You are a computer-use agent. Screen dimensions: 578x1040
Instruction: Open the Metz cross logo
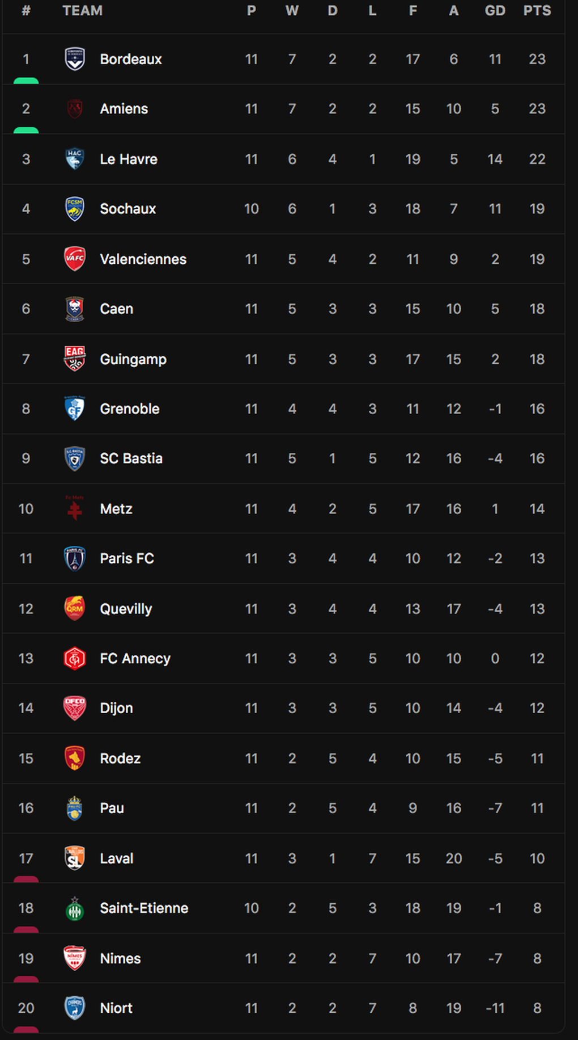coord(75,508)
